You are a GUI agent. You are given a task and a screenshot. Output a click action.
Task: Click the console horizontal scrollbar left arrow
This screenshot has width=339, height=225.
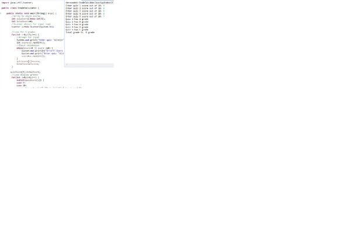(67, 65)
